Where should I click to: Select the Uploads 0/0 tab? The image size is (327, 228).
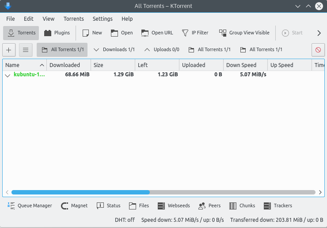pos(162,50)
